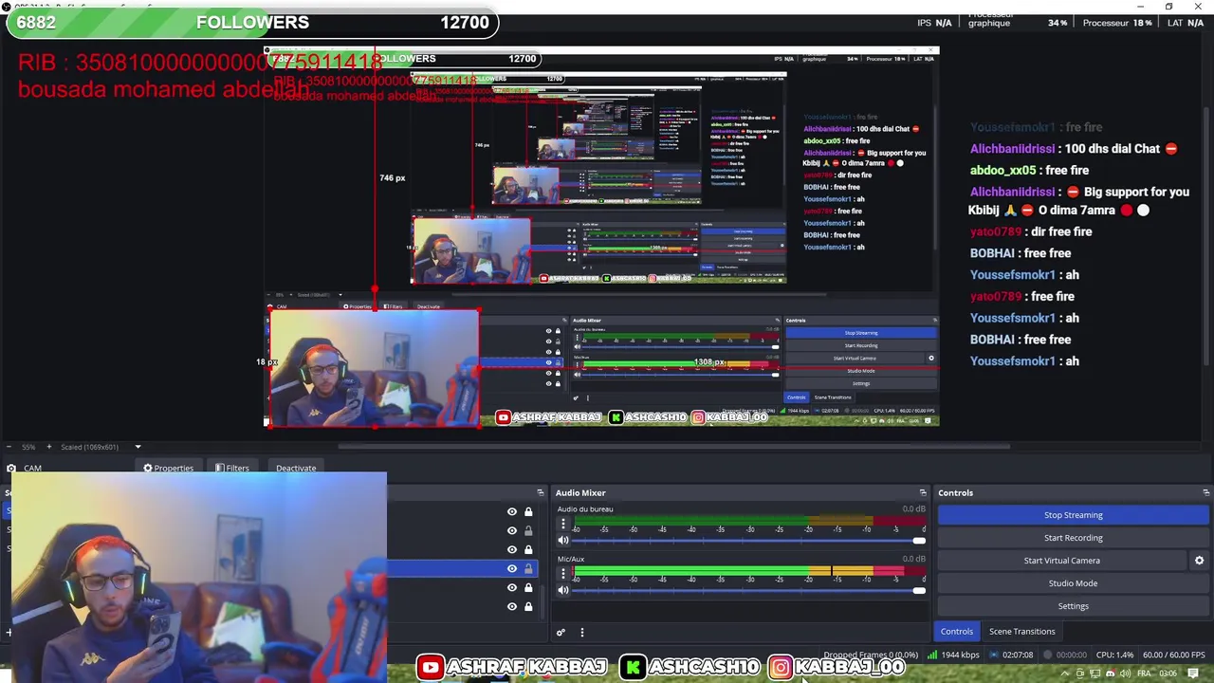
Task: Pop out the Controls dock icon
Action: pyautogui.click(x=1205, y=492)
